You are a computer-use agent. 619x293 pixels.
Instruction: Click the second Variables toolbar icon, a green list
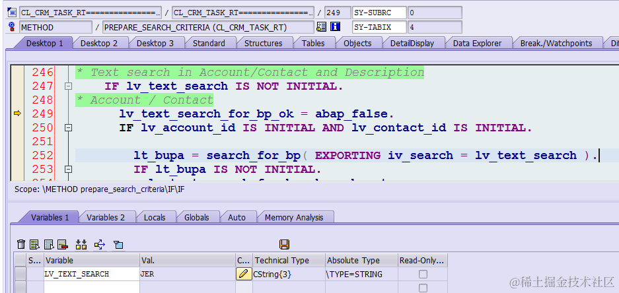click(35, 244)
